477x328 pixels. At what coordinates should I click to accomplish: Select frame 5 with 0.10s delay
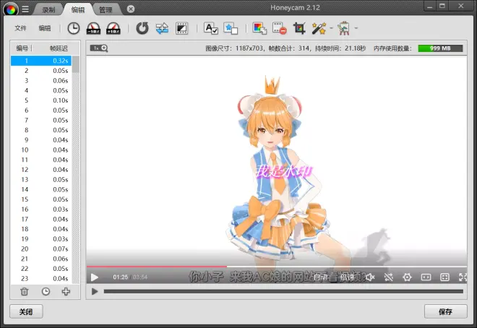41,100
